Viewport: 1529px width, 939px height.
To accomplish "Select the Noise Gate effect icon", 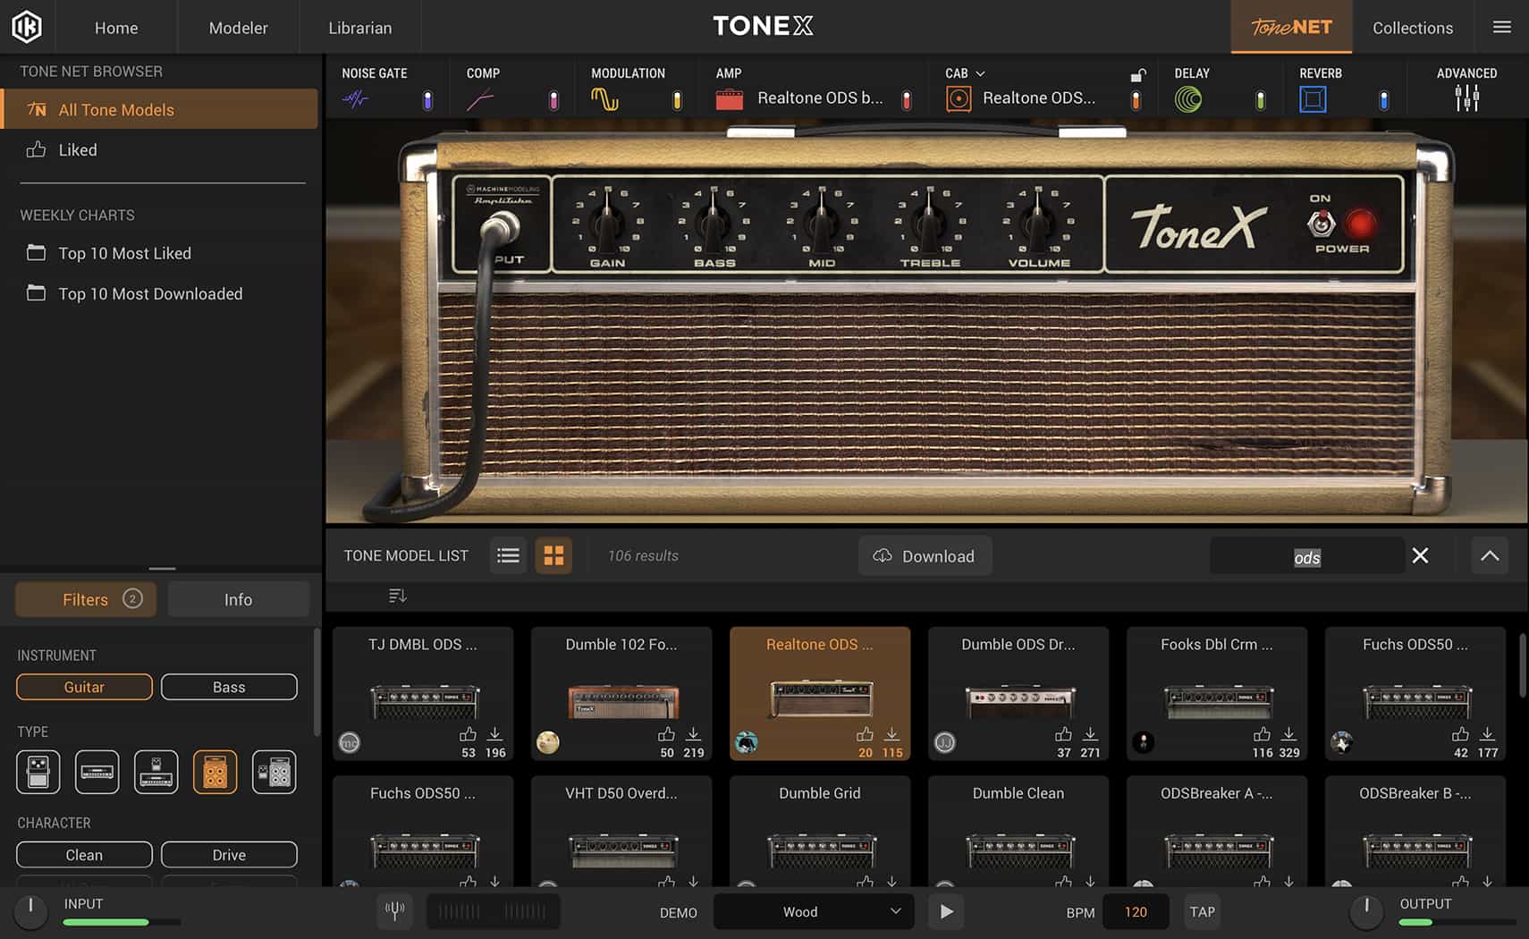I will [x=358, y=99].
